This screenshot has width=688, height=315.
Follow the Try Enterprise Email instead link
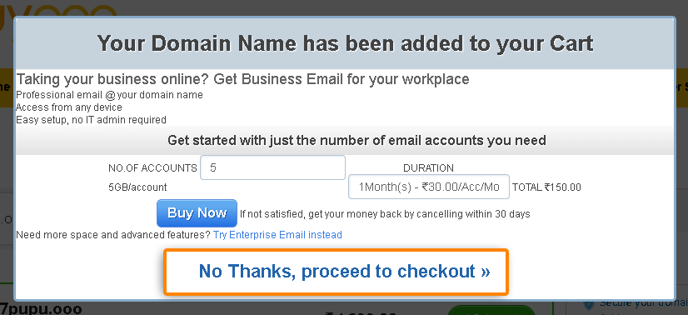click(277, 235)
